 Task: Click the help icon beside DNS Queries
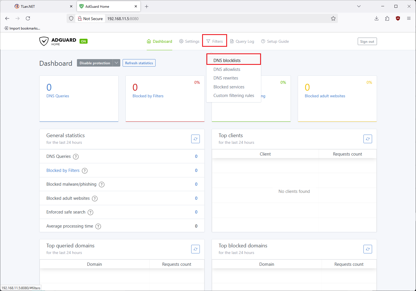click(x=76, y=157)
